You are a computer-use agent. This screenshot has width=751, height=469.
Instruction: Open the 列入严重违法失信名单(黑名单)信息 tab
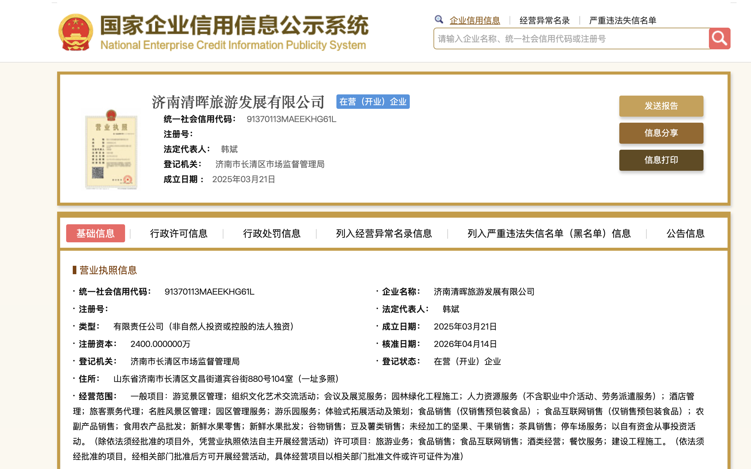point(549,233)
